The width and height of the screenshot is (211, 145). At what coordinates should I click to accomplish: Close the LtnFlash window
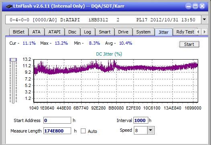pos(202,6)
